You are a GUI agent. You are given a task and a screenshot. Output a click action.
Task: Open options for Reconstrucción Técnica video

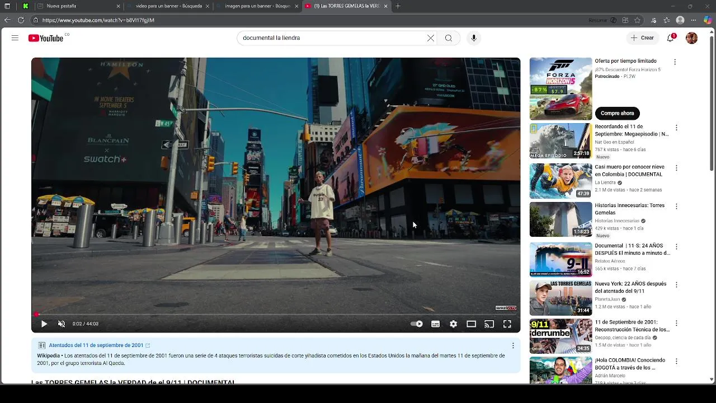click(x=676, y=324)
